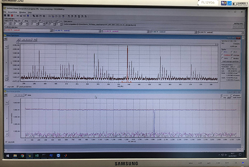
Task: Uncheck Auto in the profile panel
Action: [x=26, y=95]
